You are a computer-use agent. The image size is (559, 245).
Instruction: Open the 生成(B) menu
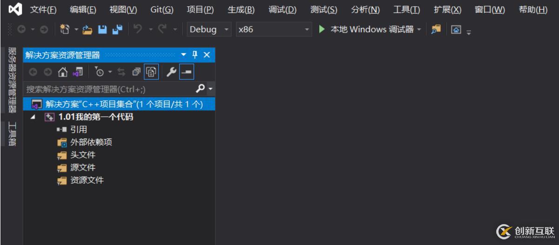(x=241, y=10)
